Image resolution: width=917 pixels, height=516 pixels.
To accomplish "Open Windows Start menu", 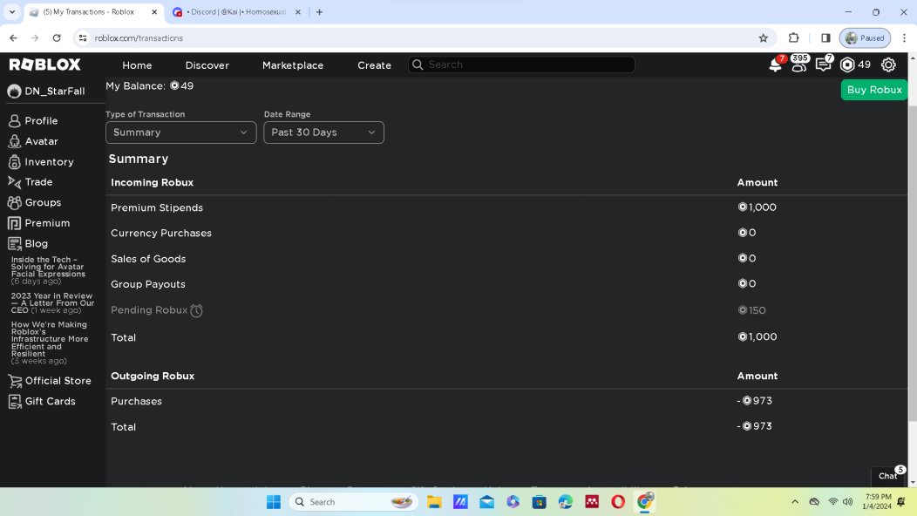I will (x=273, y=502).
